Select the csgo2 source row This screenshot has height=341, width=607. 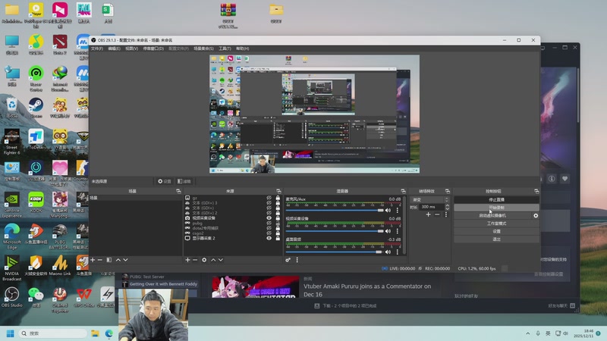click(x=232, y=233)
